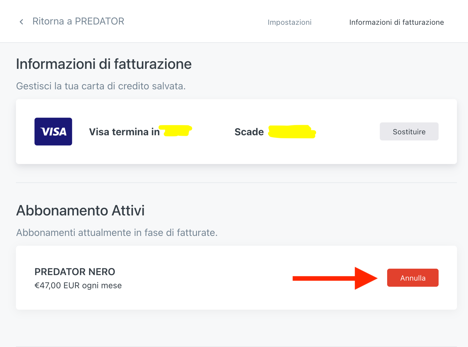
Task: Click the Abbonamento Attivi section heading
Action: tap(80, 211)
